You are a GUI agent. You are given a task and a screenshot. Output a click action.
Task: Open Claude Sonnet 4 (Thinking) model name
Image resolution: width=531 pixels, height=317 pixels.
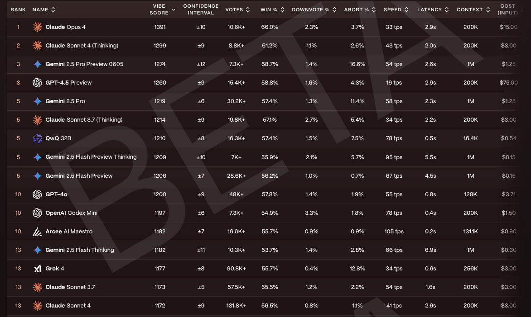pyautogui.click(x=82, y=46)
